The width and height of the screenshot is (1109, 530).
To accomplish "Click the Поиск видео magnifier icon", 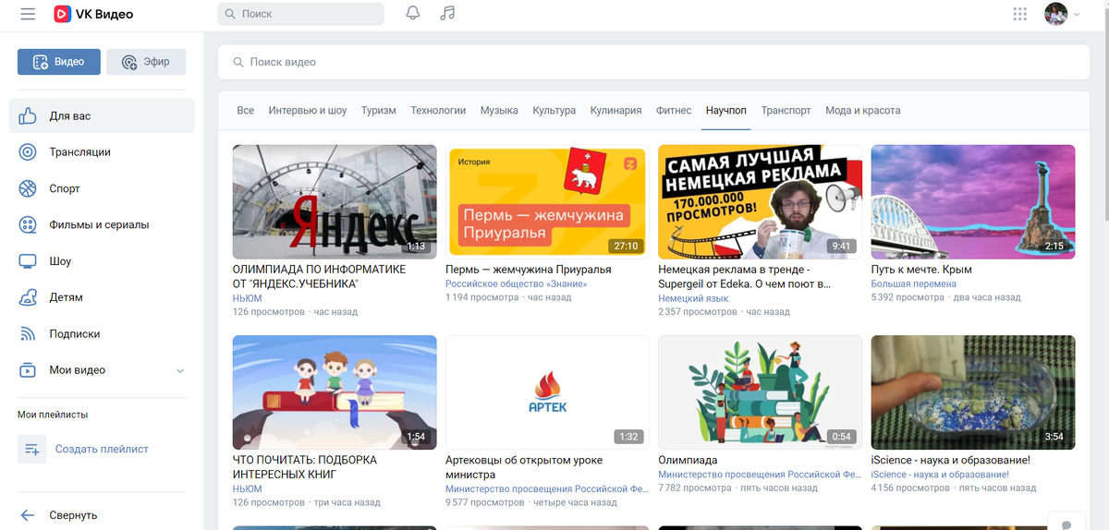I will [238, 62].
